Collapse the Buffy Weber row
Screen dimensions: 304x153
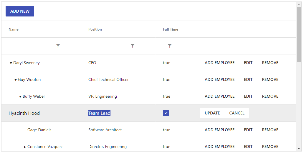[x=20, y=97]
